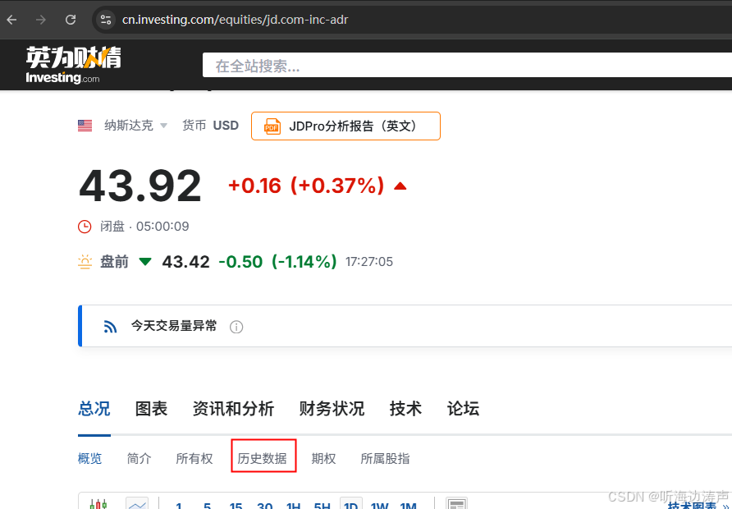Switch to the 总况 tab
The width and height of the screenshot is (732, 509).
[94, 409]
